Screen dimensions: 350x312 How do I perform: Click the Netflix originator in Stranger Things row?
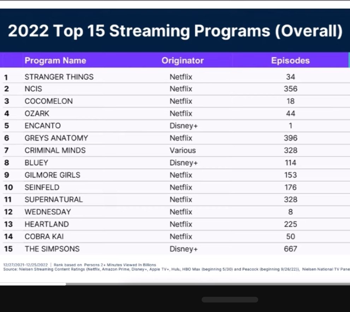pyautogui.click(x=181, y=77)
